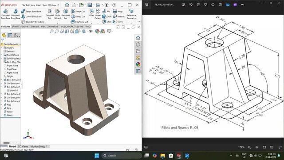Image resolution: width=284 pixels, height=160 pixels.
Task: Click the Apply Scene icon in view toolbar
Action: point(103,32)
